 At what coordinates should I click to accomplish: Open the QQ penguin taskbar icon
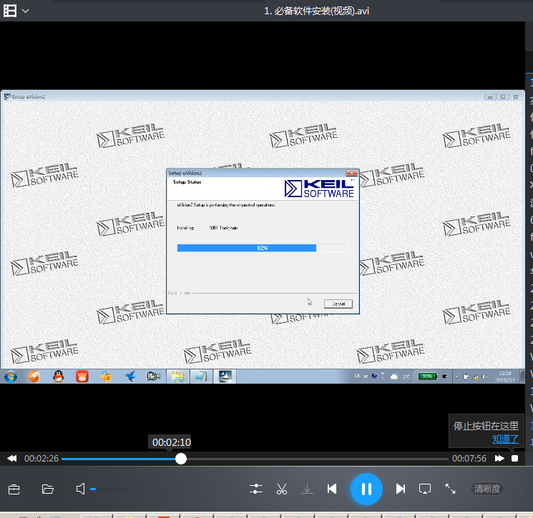[59, 376]
